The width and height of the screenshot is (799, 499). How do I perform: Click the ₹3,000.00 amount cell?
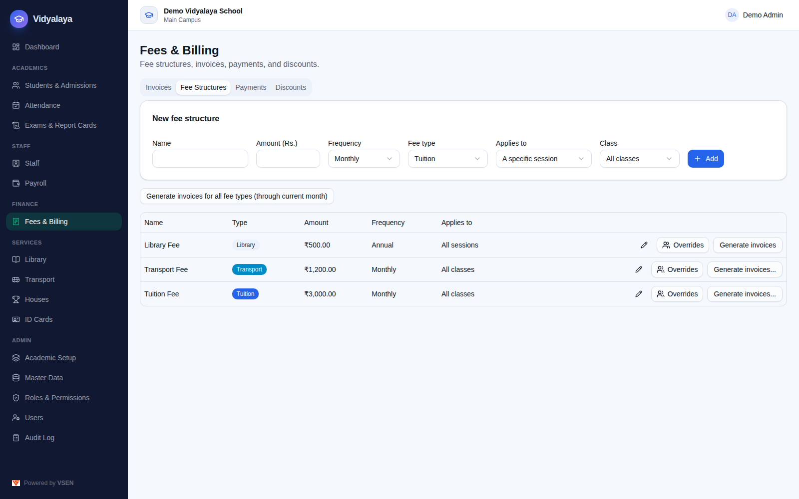coord(320,294)
